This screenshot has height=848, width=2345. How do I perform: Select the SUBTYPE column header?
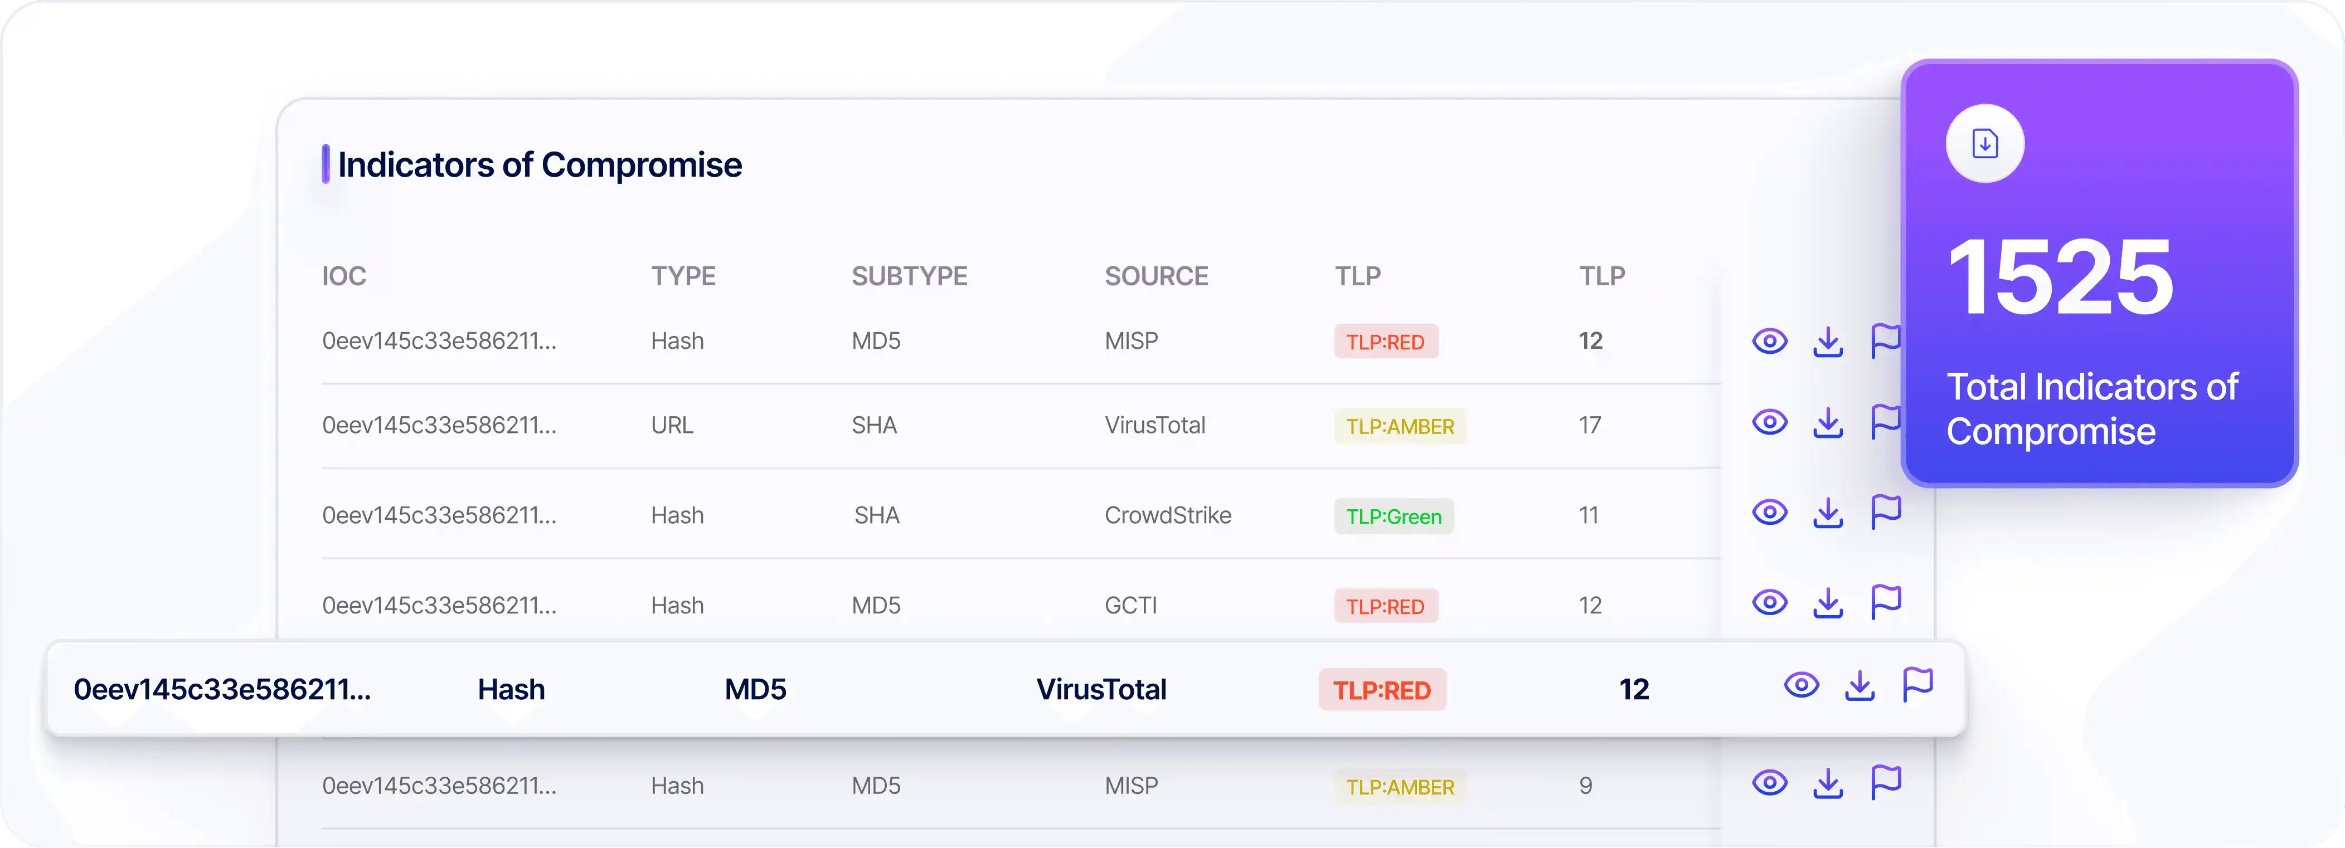[910, 276]
